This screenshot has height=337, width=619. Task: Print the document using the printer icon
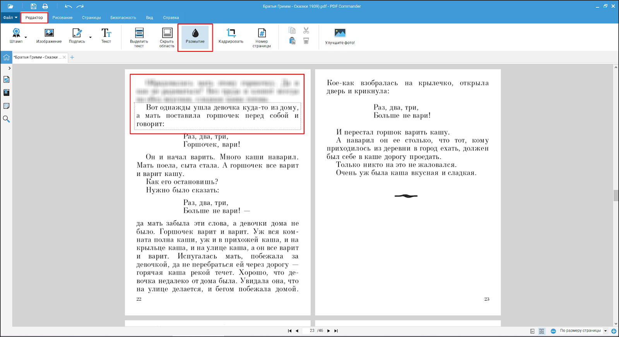pos(45,6)
